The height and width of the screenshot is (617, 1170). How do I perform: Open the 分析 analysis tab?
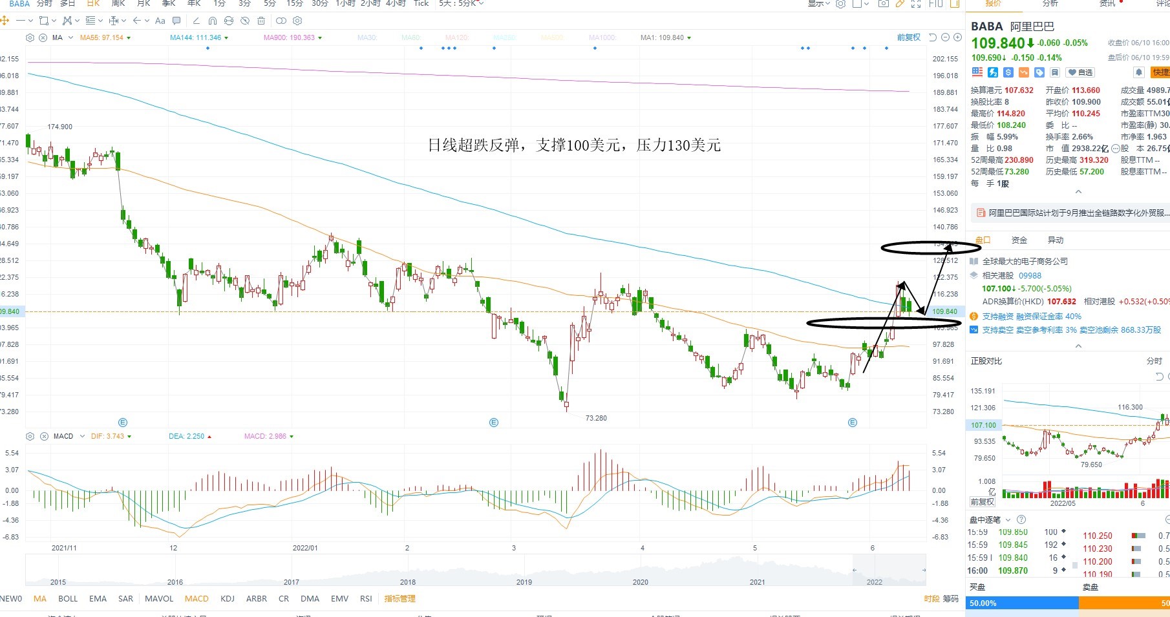tap(1050, 4)
